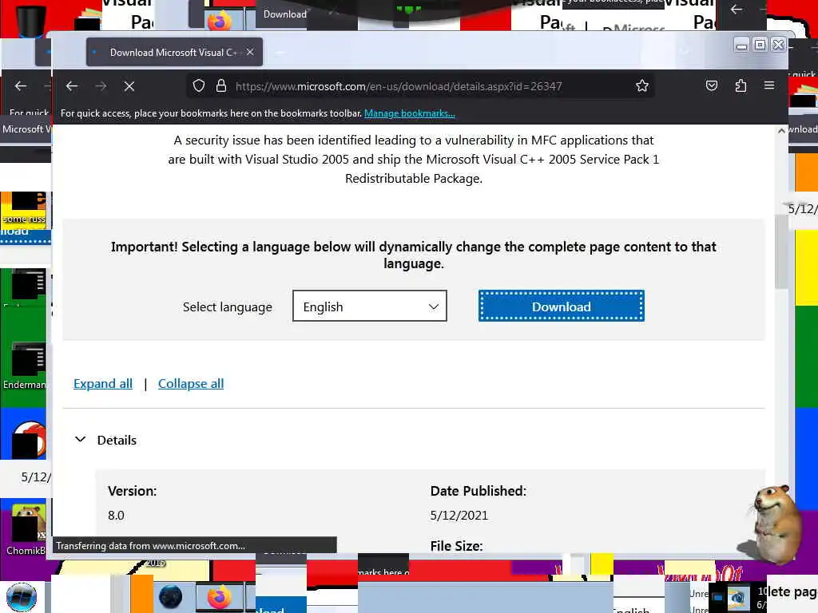Go back using the Firefox back arrow
The image size is (818, 613).
72,86
